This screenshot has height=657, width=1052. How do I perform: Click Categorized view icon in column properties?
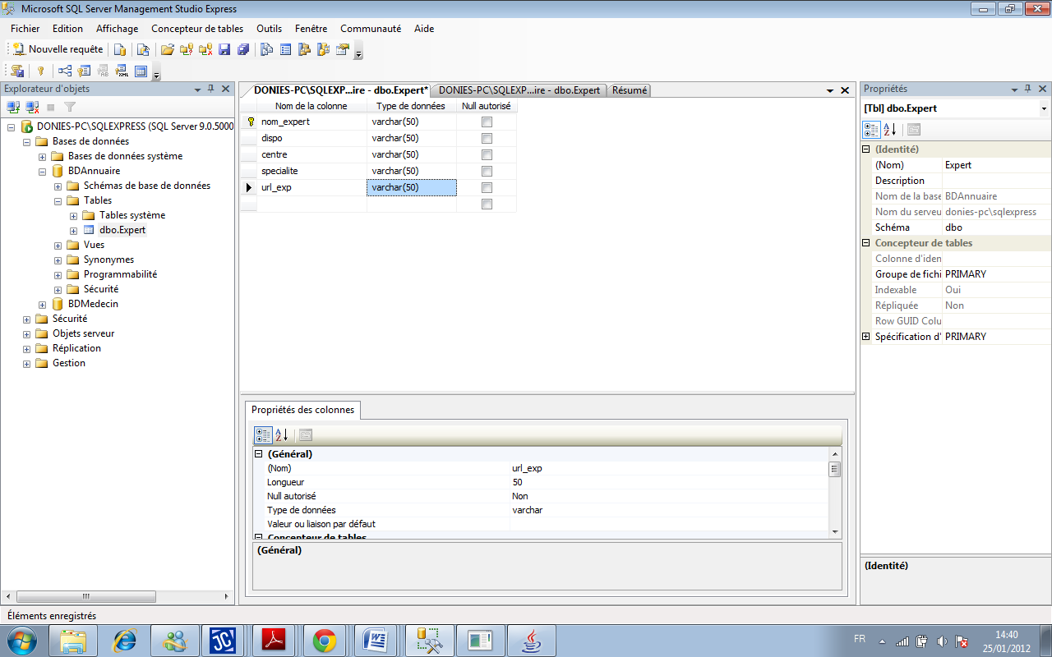click(263, 435)
